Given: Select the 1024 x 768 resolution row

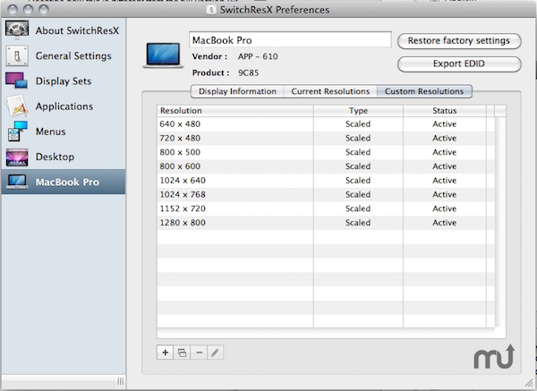Looking at the screenshot, I should [x=326, y=194].
